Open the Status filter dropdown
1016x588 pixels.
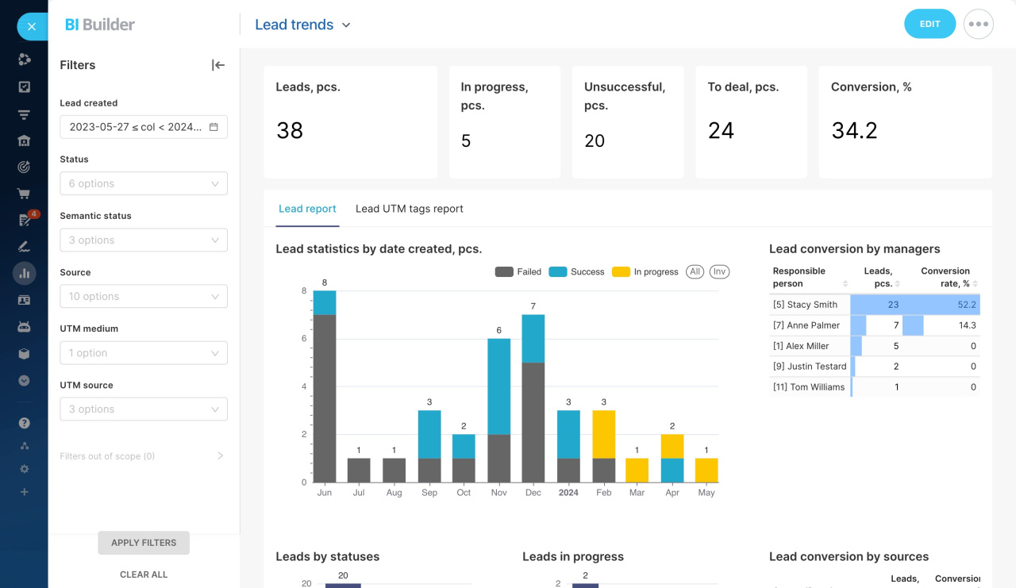click(x=144, y=183)
